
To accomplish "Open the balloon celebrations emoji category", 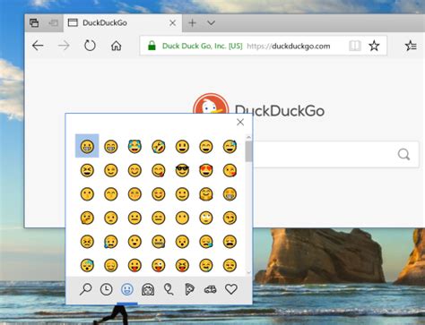I will point(169,289).
